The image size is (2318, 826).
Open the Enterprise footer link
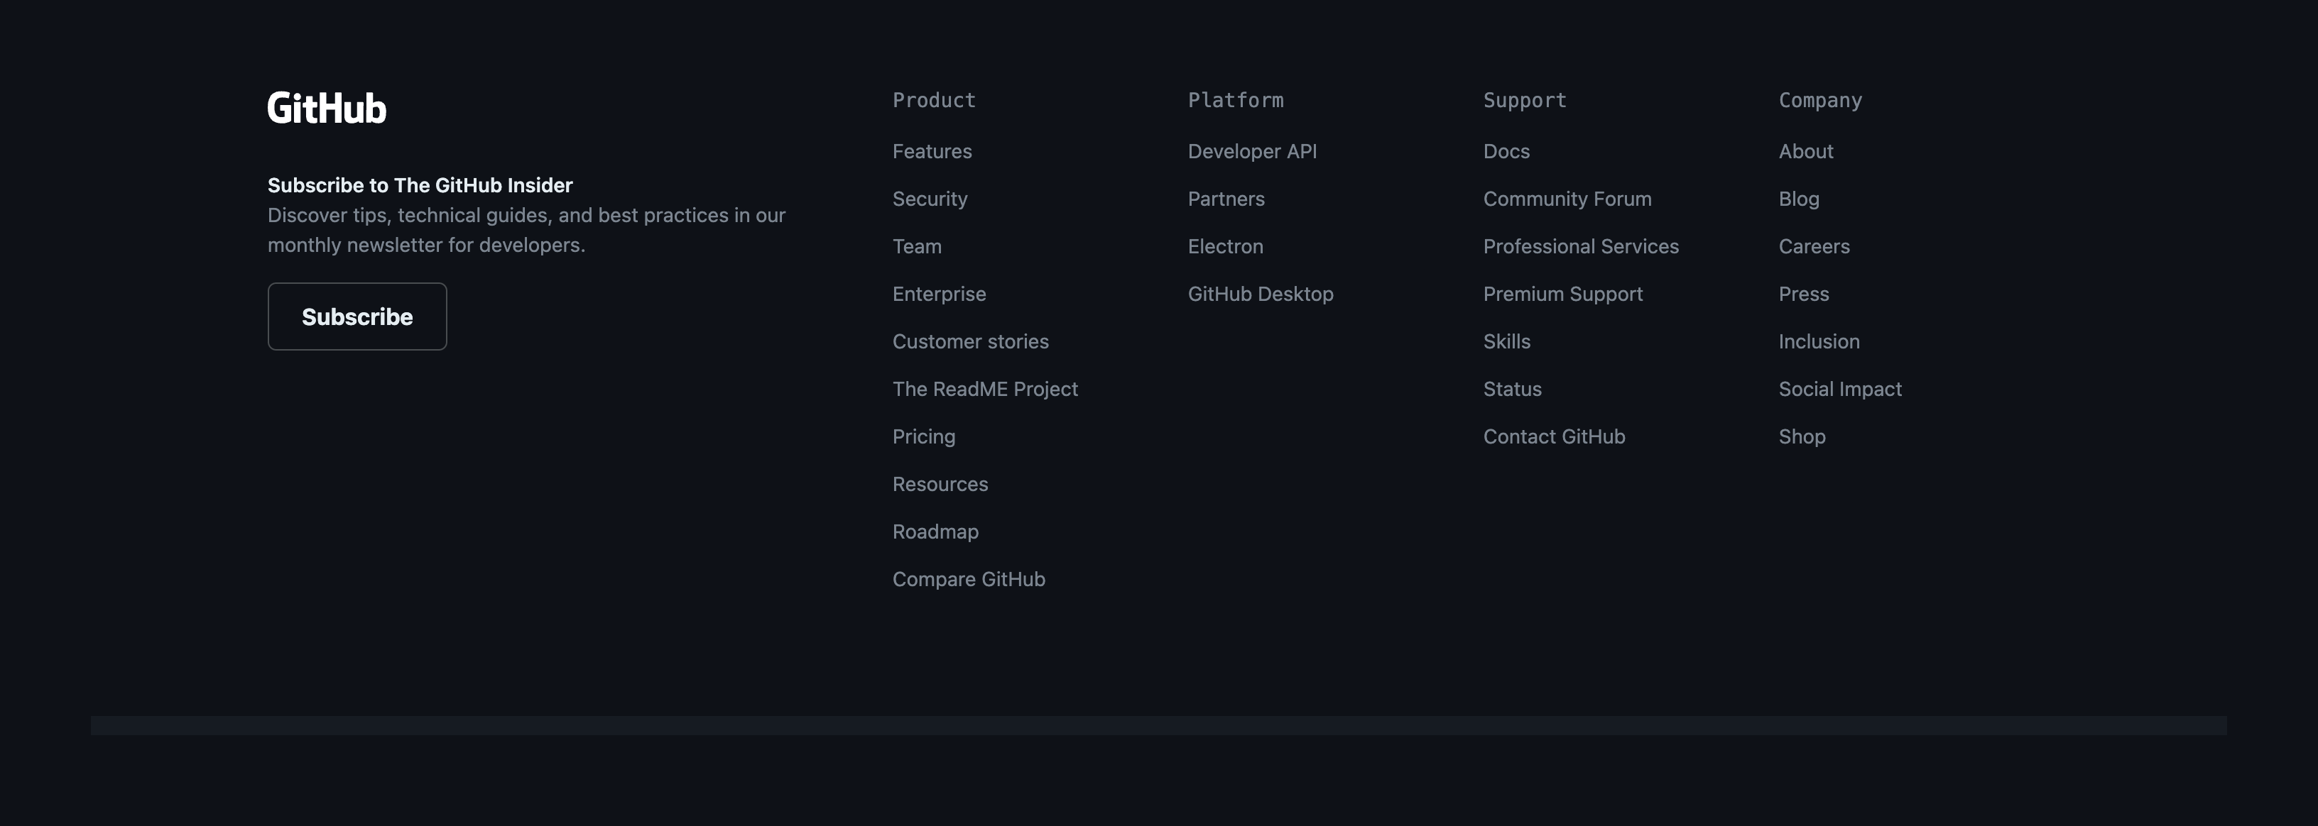[x=939, y=294]
